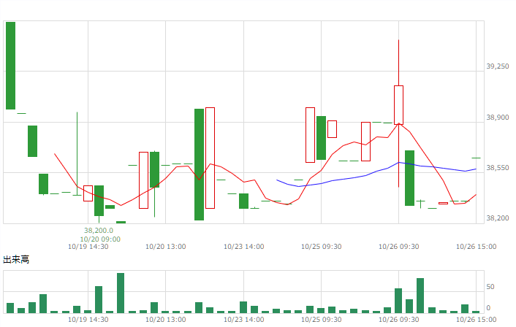Click 10/23 14:00 label under volume chart

coord(244,320)
